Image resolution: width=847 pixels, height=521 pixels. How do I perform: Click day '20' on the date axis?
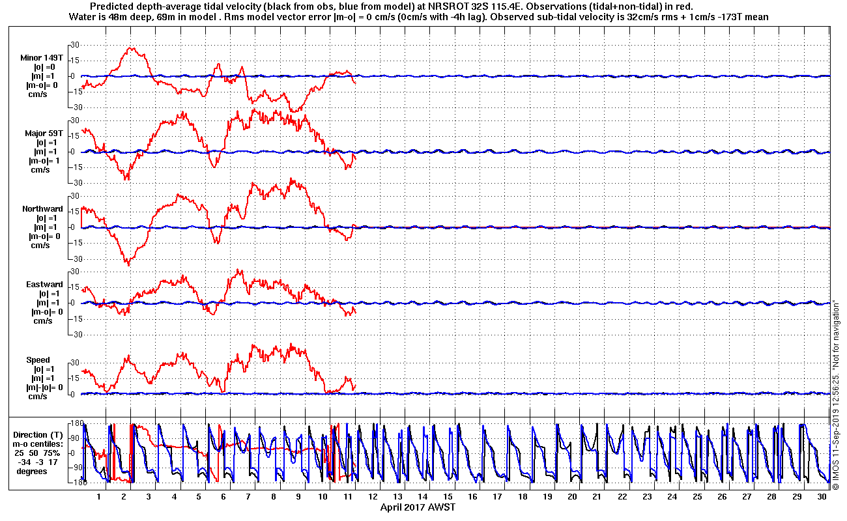point(572,497)
